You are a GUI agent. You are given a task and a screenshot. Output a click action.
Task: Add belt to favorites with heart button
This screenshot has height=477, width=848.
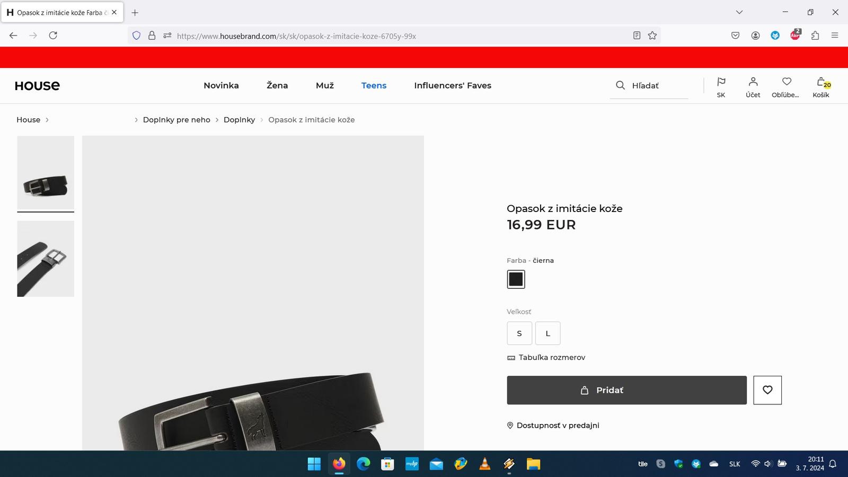(767, 390)
